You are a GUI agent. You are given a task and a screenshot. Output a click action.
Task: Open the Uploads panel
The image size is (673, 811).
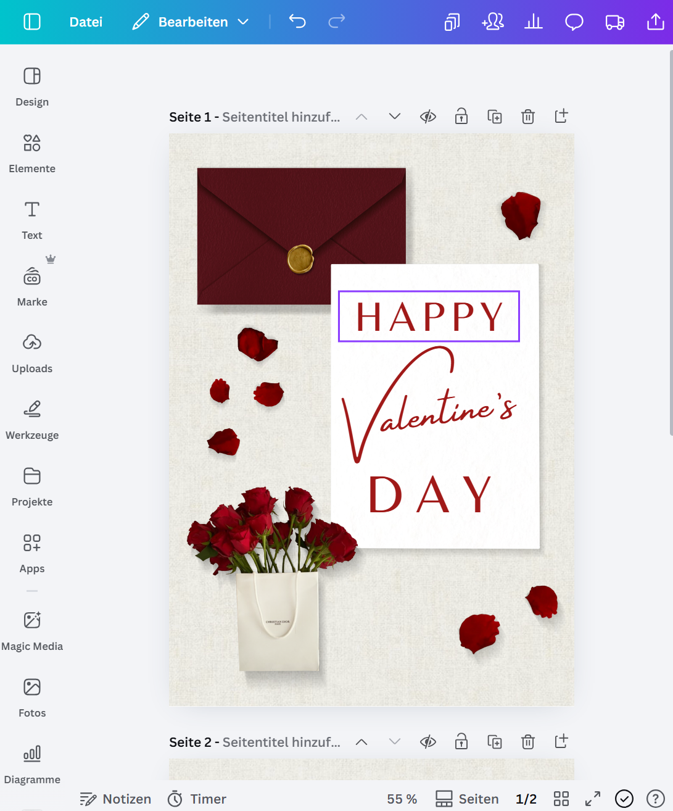(x=32, y=354)
